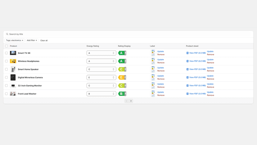
Task: Tick the Digital Mirrorless Camera checkbox
Action: [7, 77]
